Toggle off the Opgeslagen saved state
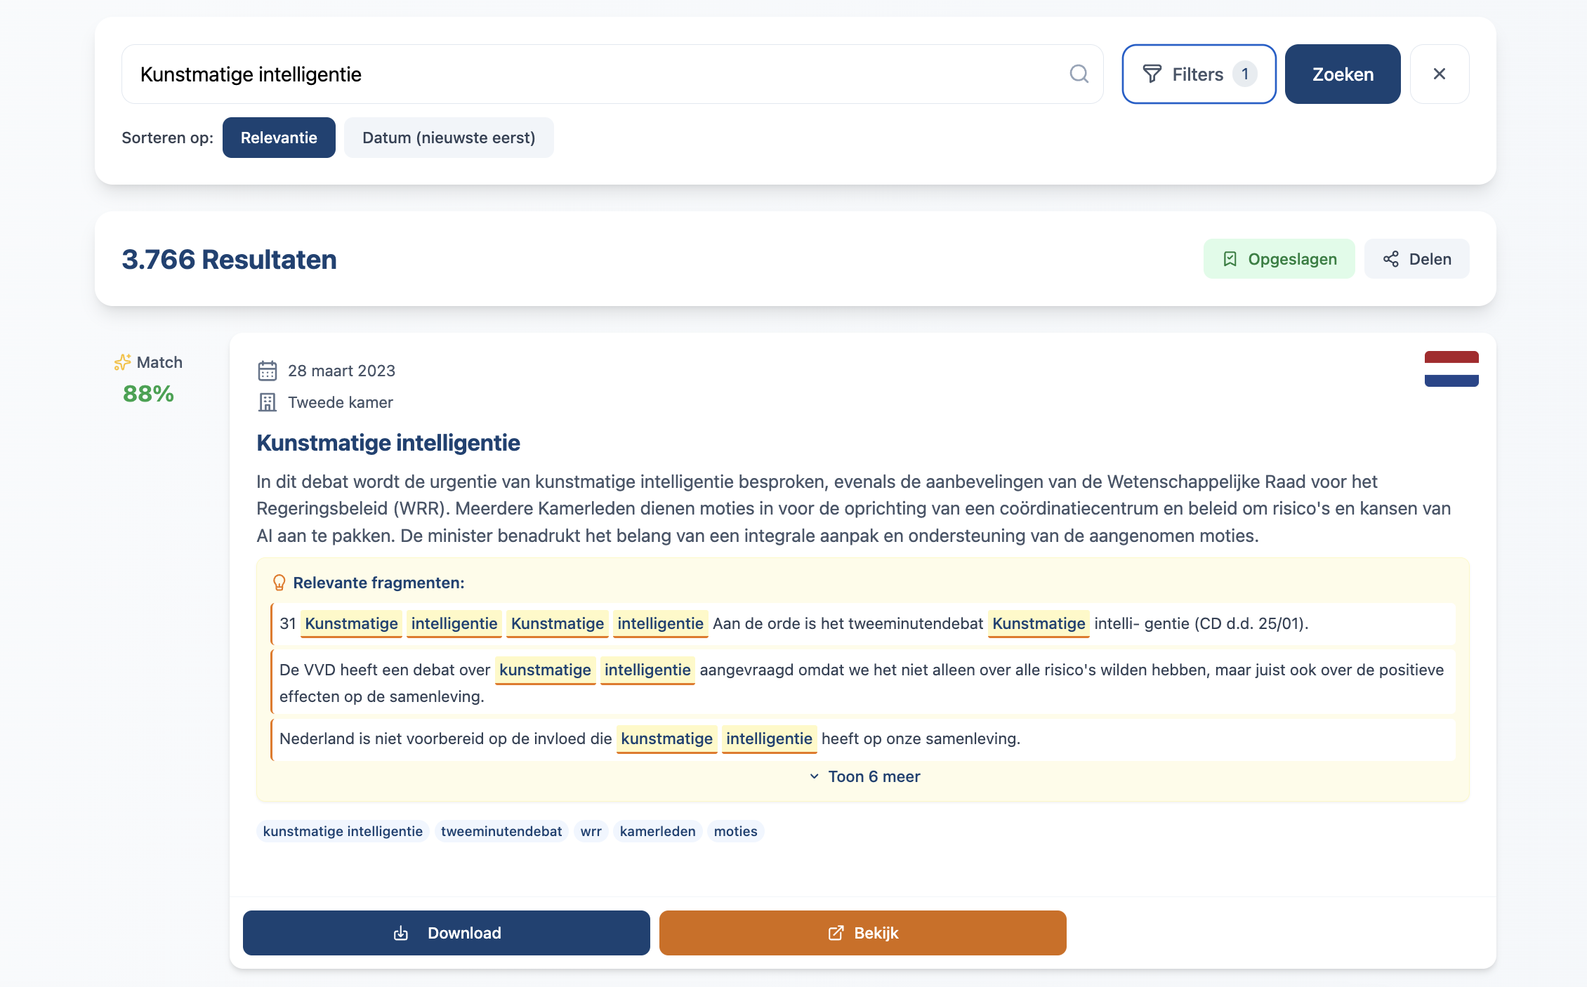This screenshot has width=1587, height=987. 1279,258
